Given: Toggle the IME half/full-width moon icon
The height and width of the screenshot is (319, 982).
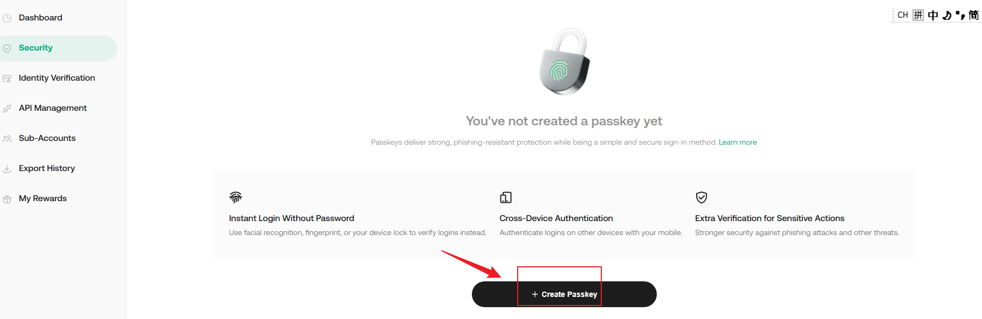Looking at the screenshot, I should tap(947, 15).
